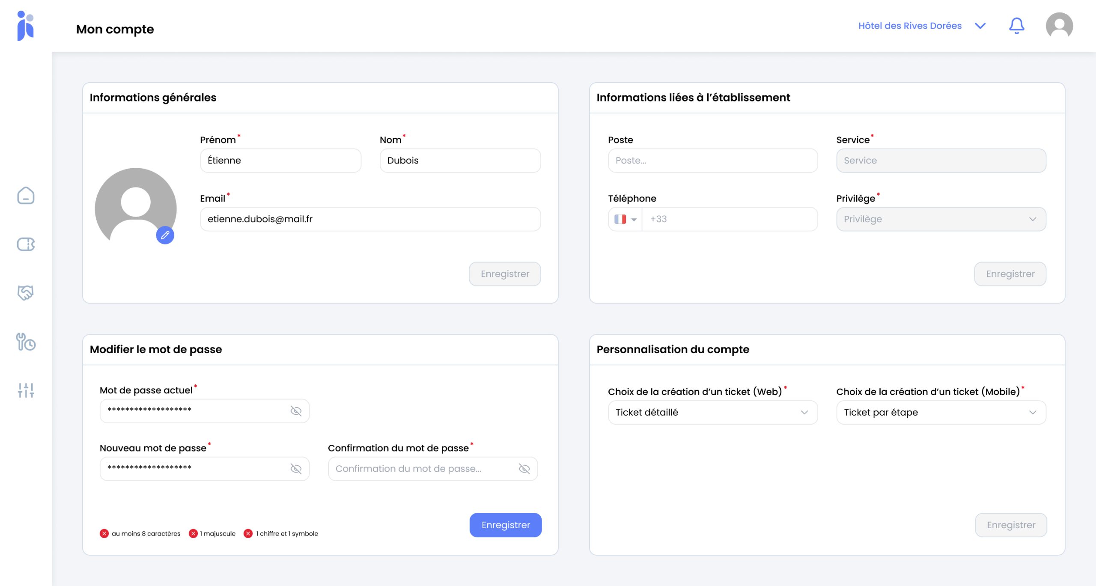The width and height of the screenshot is (1096, 586).
Task: Open the maintenance wrench-clock sidebar icon
Action: coord(26,342)
